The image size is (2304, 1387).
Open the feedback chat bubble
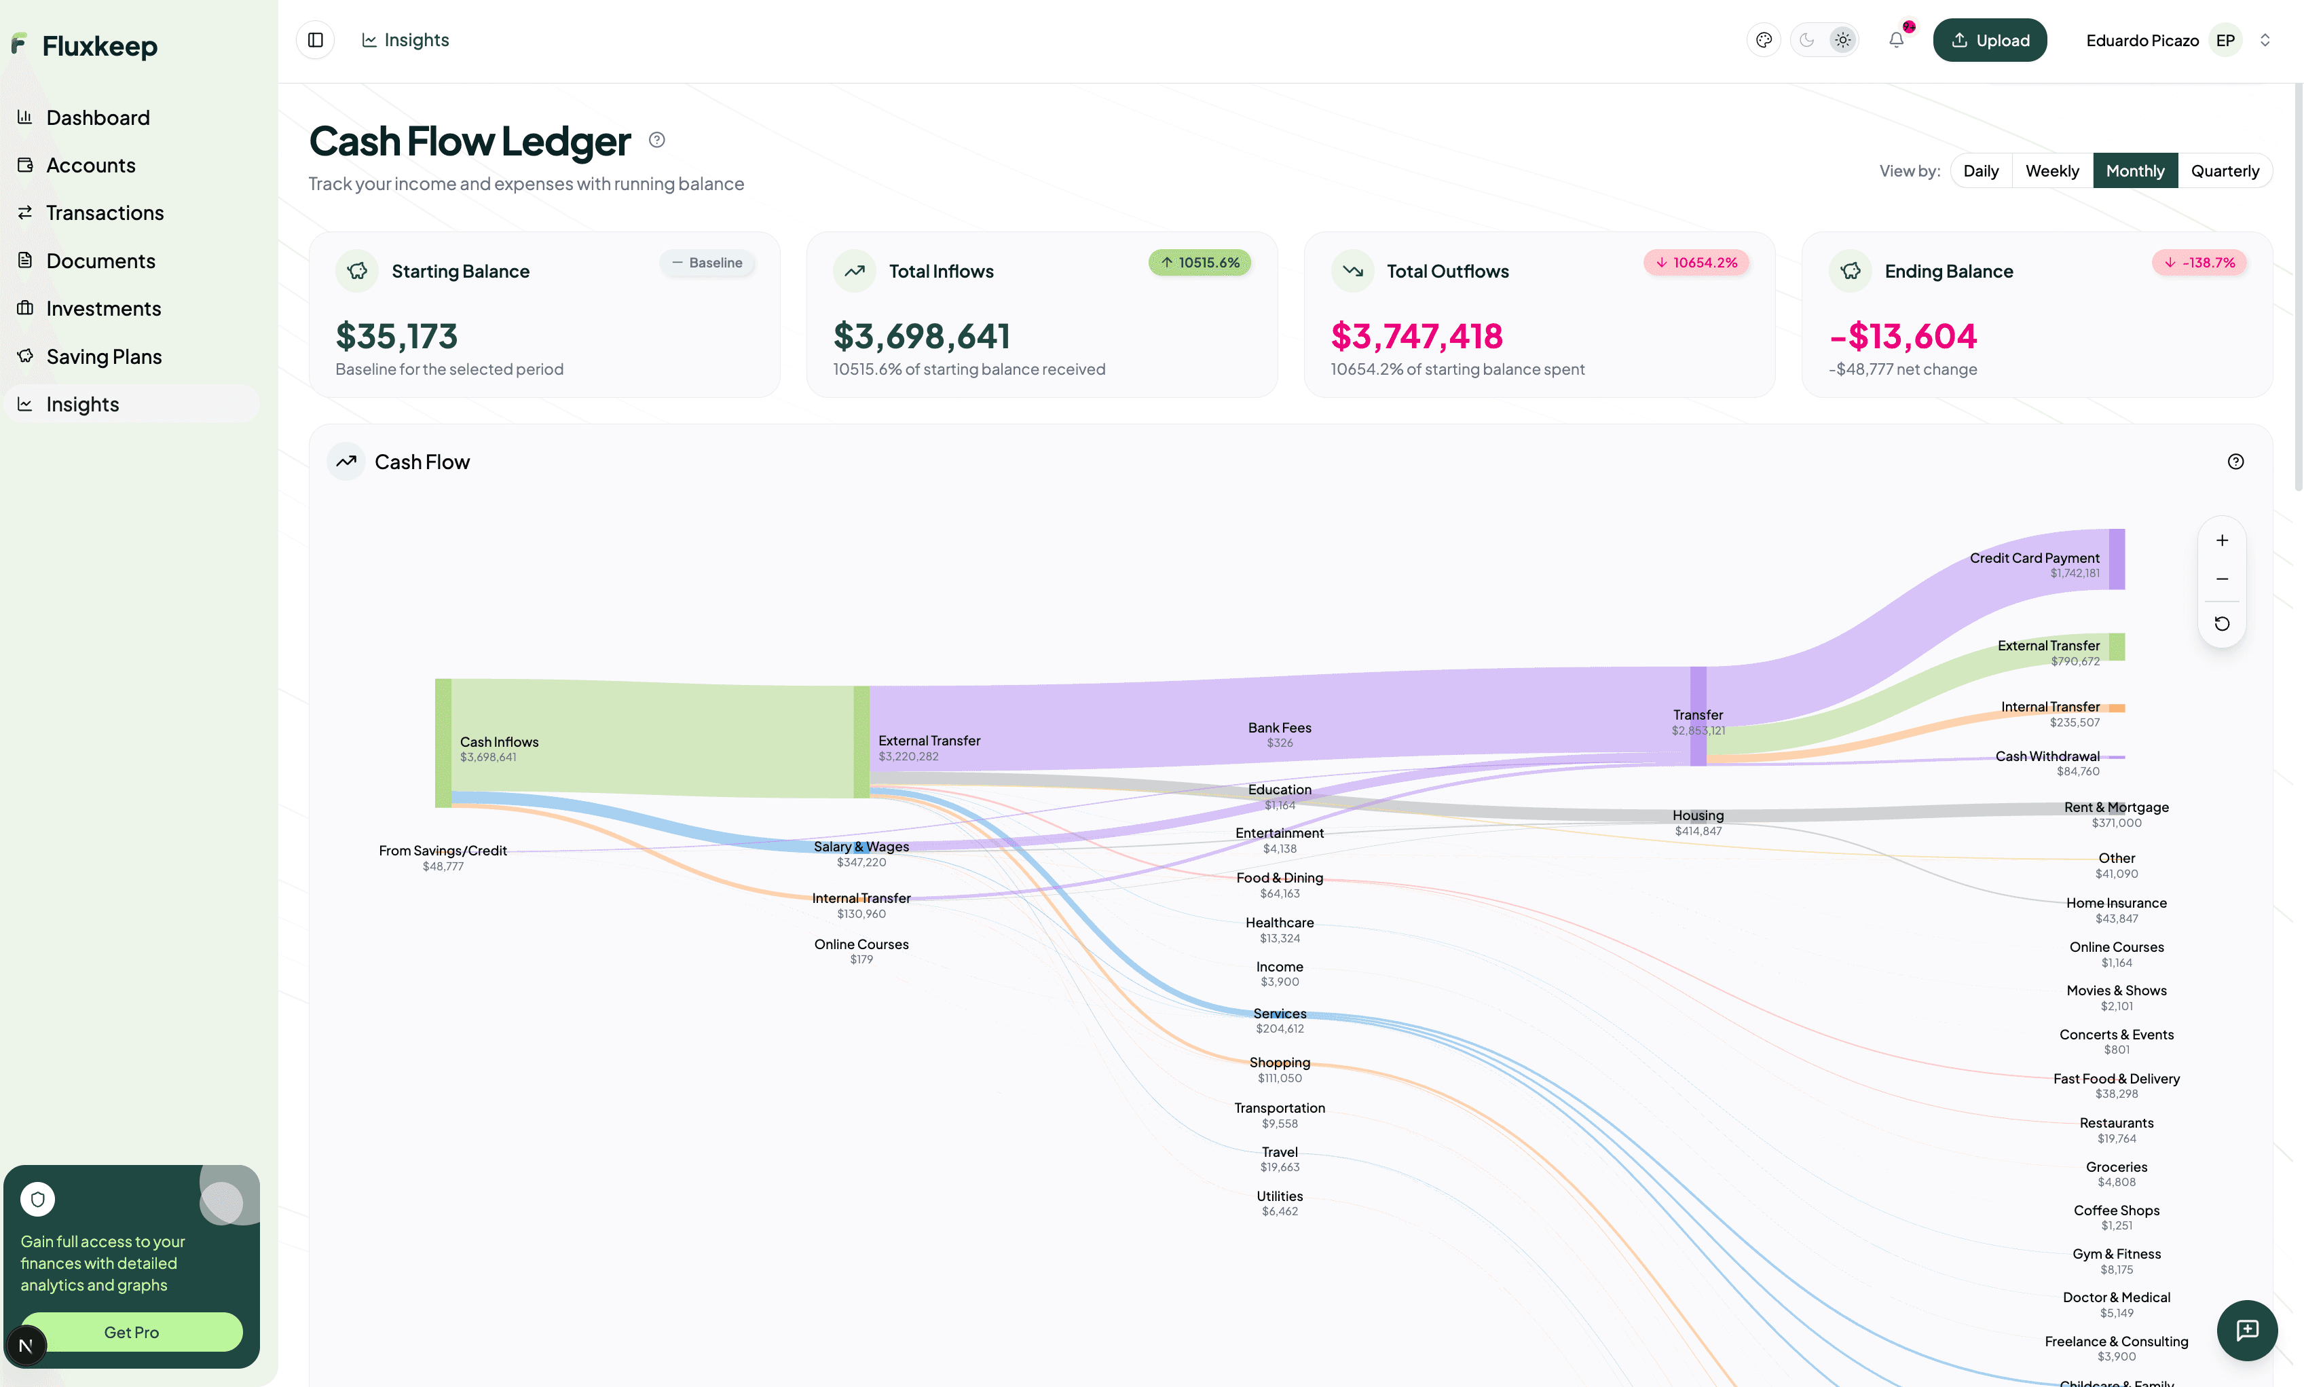tap(2248, 1330)
